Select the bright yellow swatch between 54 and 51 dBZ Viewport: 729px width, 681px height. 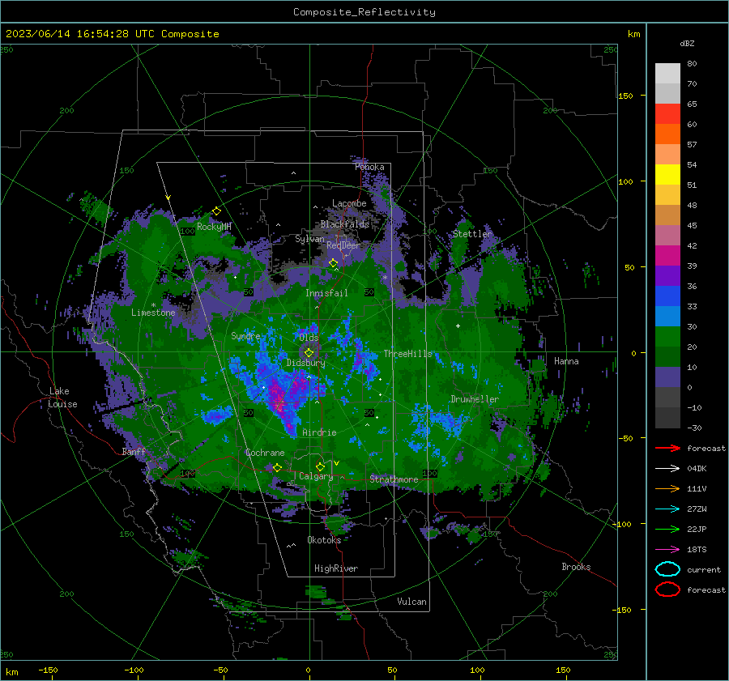667,175
